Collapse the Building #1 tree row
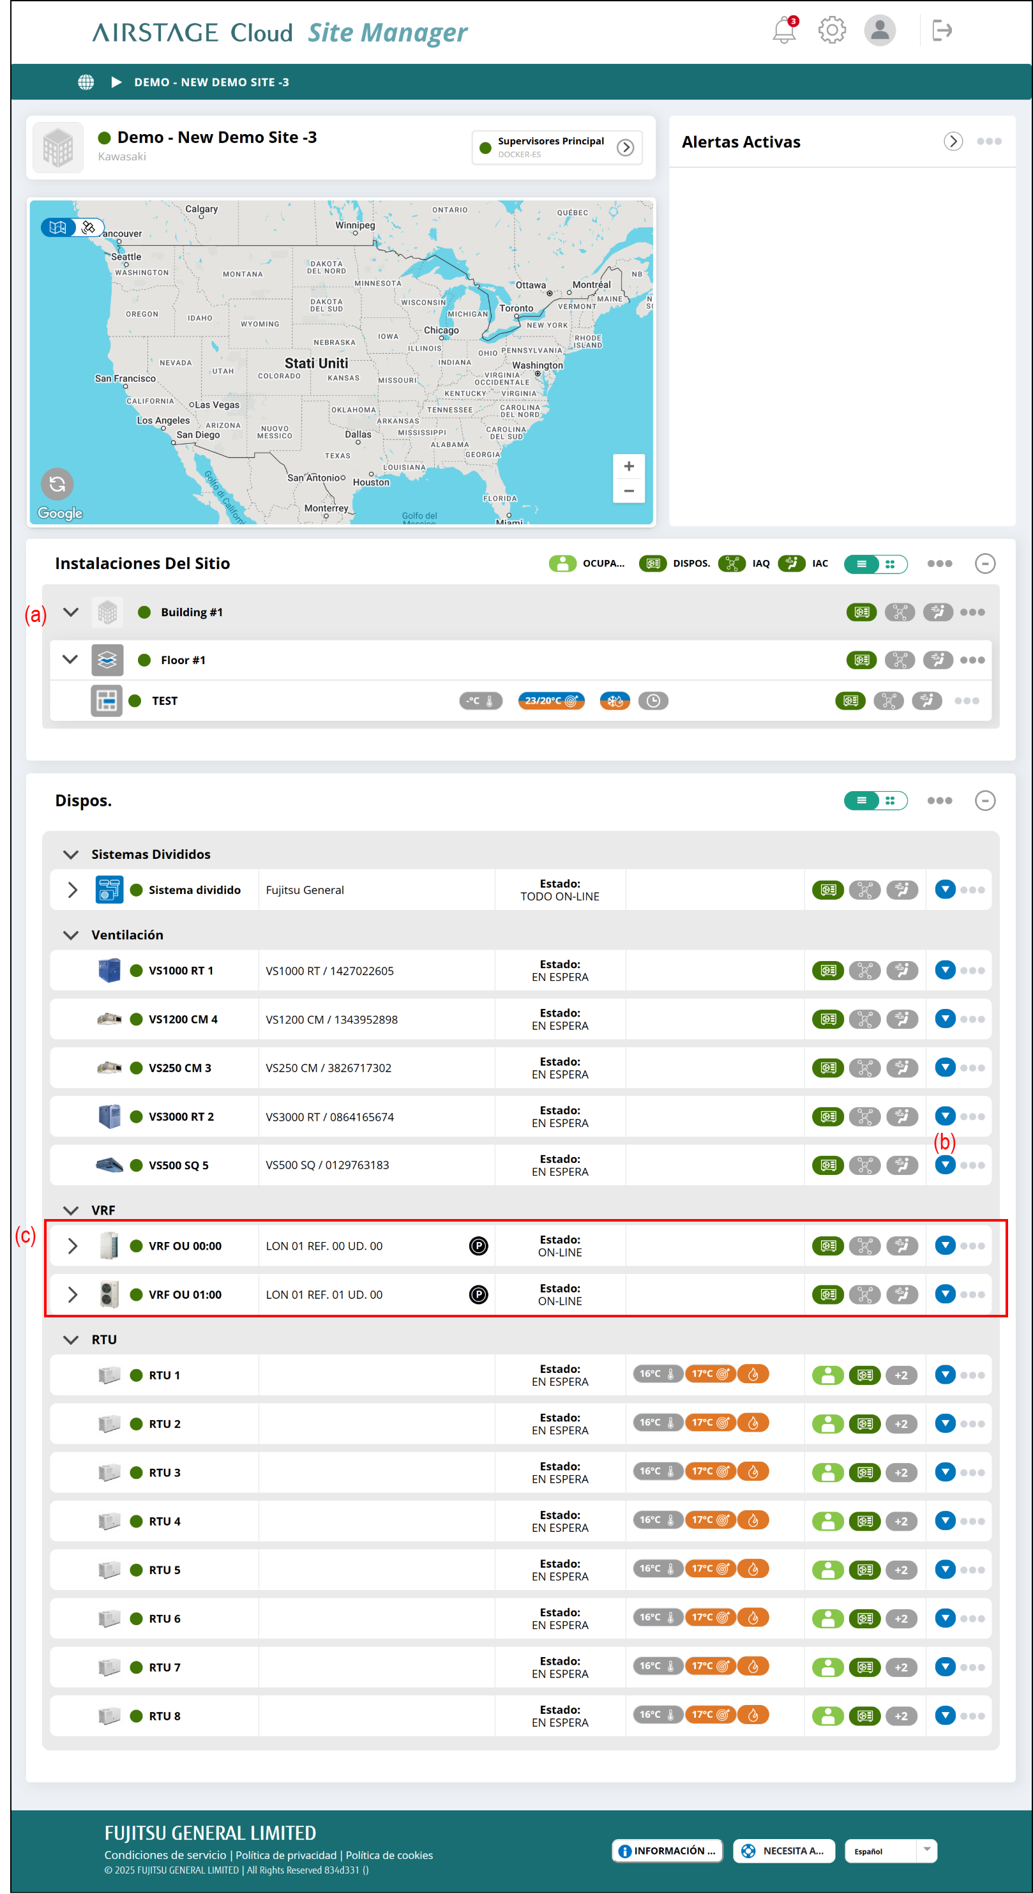The width and height of the screenshot is (1033, 1894). coord(71,612)
